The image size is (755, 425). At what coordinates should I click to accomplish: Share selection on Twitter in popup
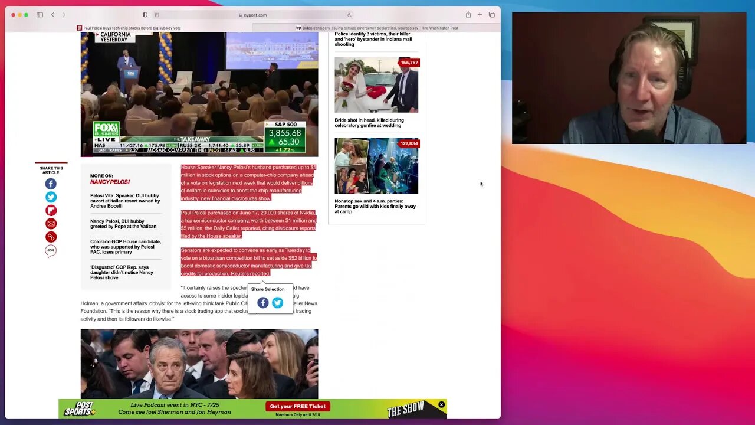click(x=277, y=303)
